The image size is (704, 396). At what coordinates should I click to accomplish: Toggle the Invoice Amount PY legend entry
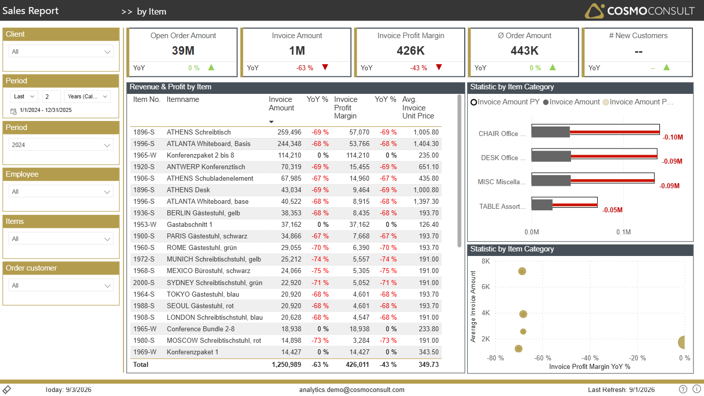505,102
